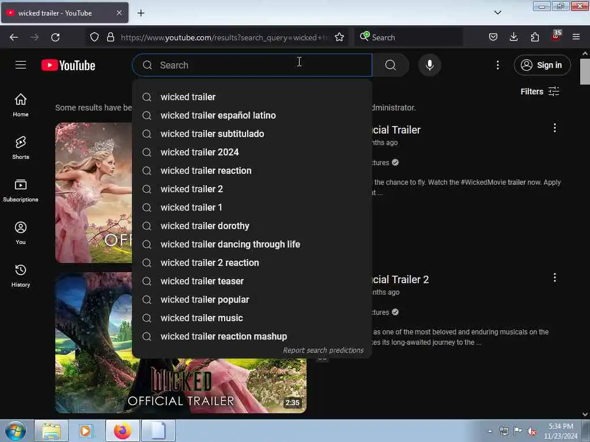Viewport: 590px width, 442px height.
Task: Open the You sidebar section
Action: (21, 233)
